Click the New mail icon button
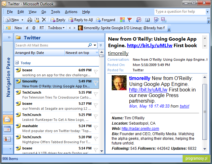Viewport: 212px width, 164px height. 8,20
